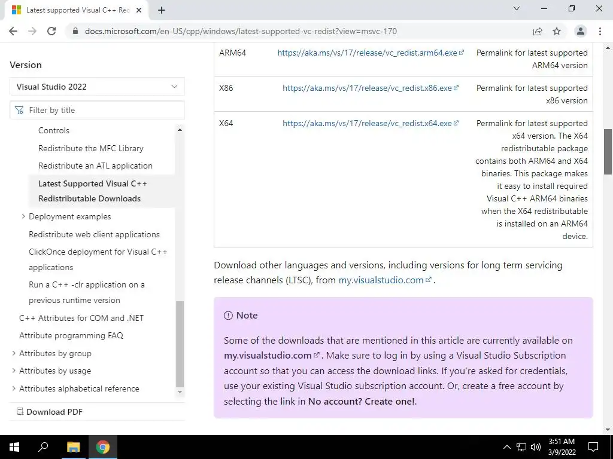Screen dimensions: 613x459
Task: Open the volume tray icon
Action: (x=536, y=447)
